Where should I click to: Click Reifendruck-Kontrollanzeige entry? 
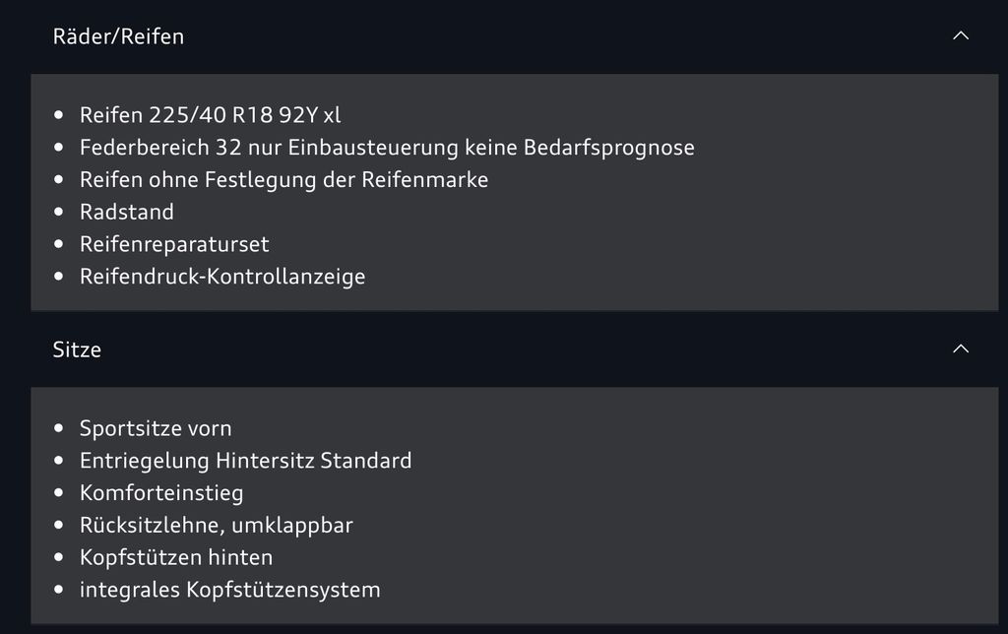click(222, 277)
